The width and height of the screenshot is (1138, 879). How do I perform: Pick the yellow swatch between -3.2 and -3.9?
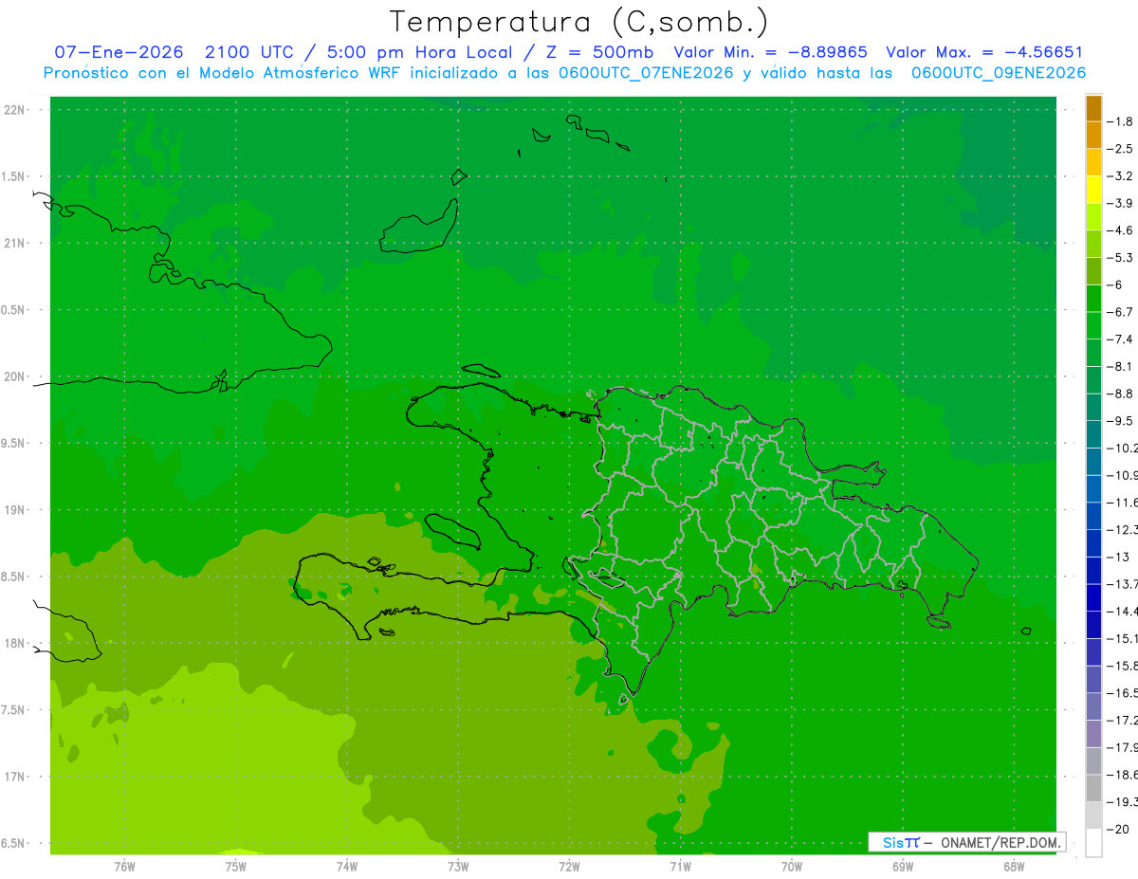(x=1093, y=190)
